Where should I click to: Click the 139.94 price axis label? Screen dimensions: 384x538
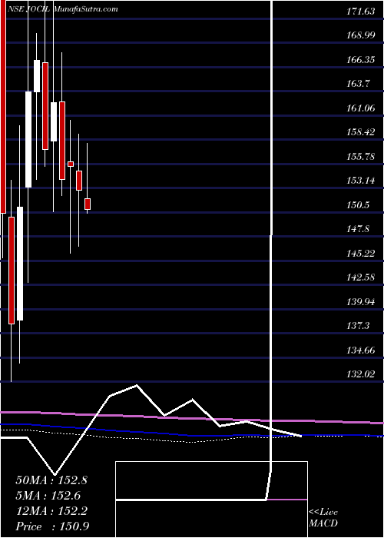click(x=360, y=302)
